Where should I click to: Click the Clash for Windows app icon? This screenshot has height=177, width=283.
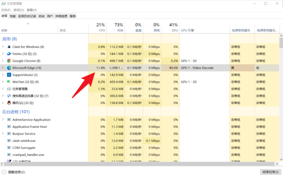(x=9, y=47)
